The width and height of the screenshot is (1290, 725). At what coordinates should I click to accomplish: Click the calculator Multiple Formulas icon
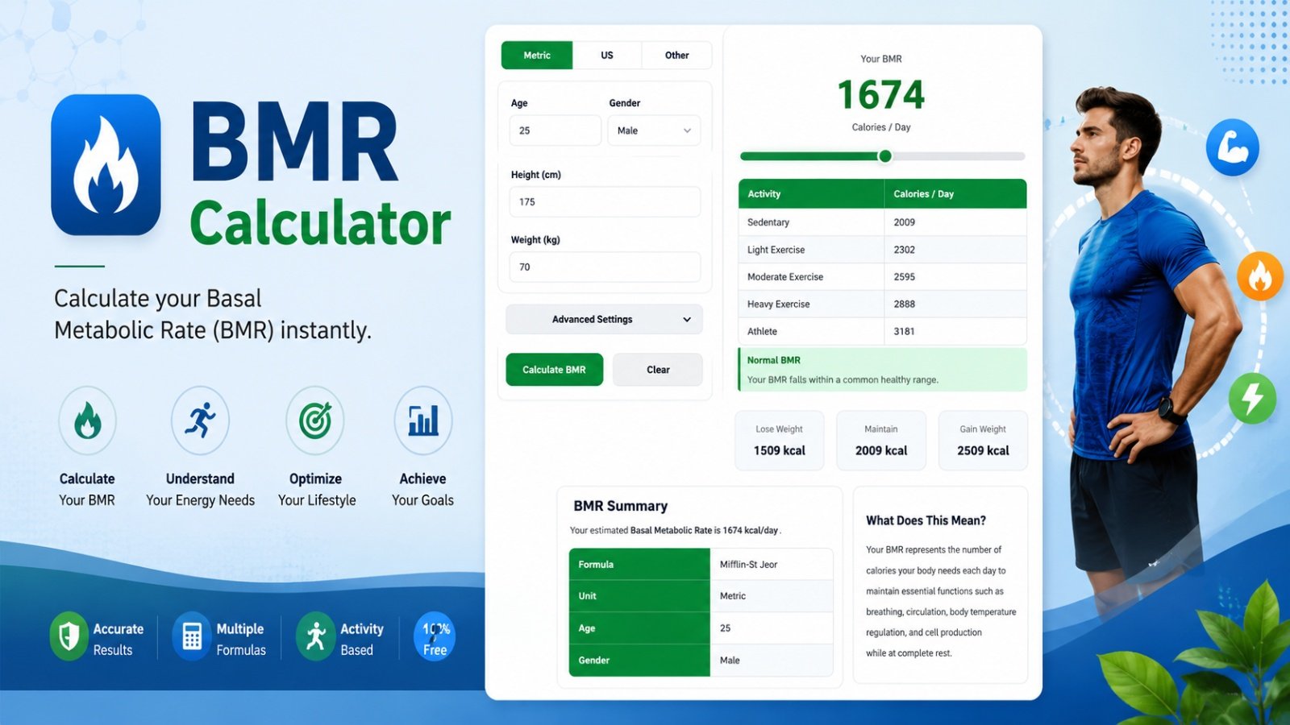(x=192, y=636)
